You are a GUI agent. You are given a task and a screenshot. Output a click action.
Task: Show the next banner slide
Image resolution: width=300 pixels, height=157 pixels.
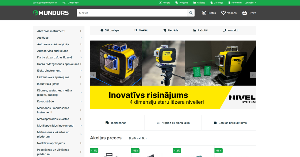pyautogui.click(x=253, y=75)
